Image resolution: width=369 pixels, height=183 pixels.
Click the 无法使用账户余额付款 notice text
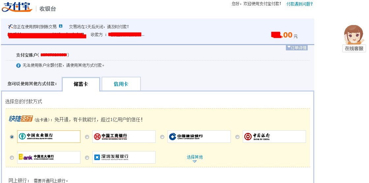pos(63,65)
